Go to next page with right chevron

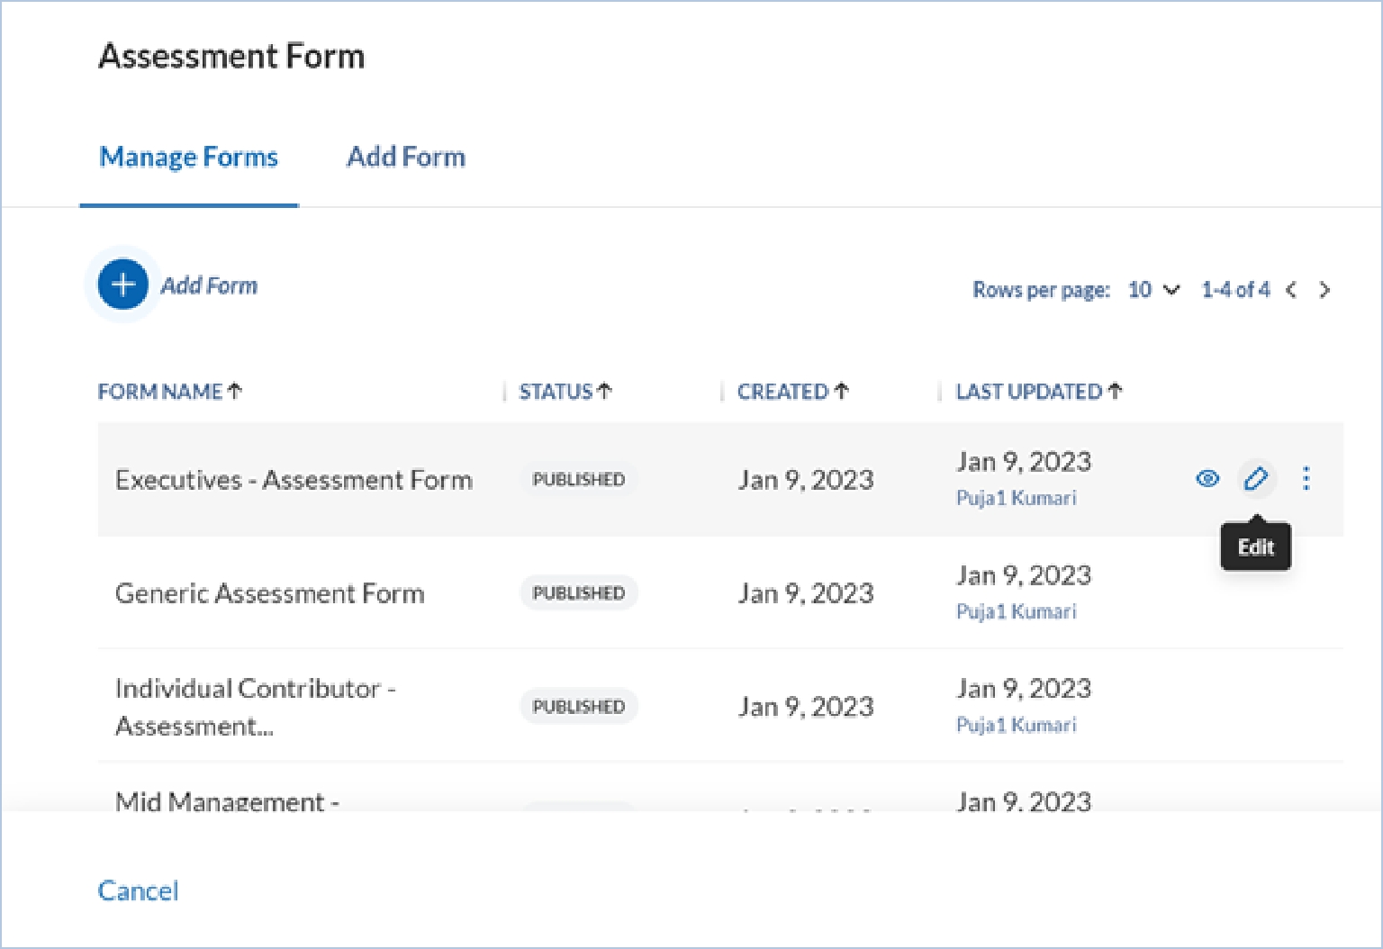pos(1324,290)
